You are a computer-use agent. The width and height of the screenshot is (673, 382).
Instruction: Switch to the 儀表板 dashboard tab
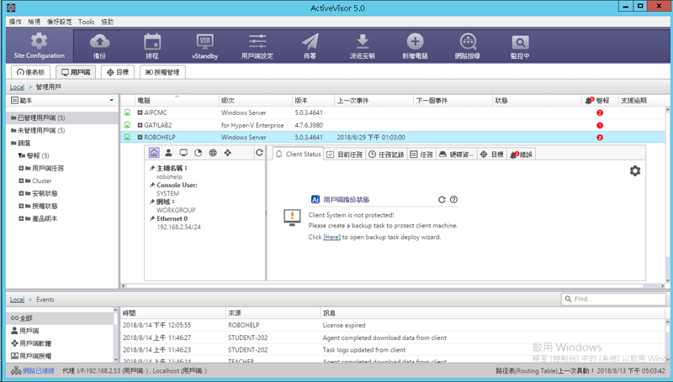click(x=32, y=72)
